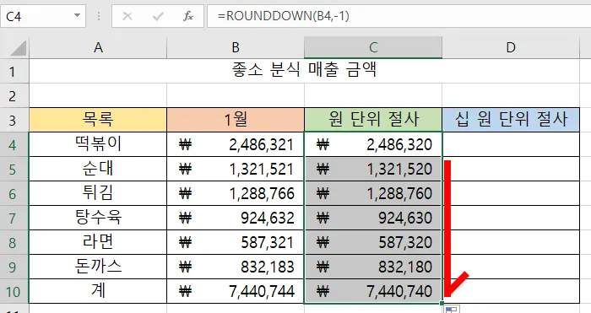Select the 탕수육 cell
Image resolution: width=591 pixels, height=313 pixels.
(98, 218)
